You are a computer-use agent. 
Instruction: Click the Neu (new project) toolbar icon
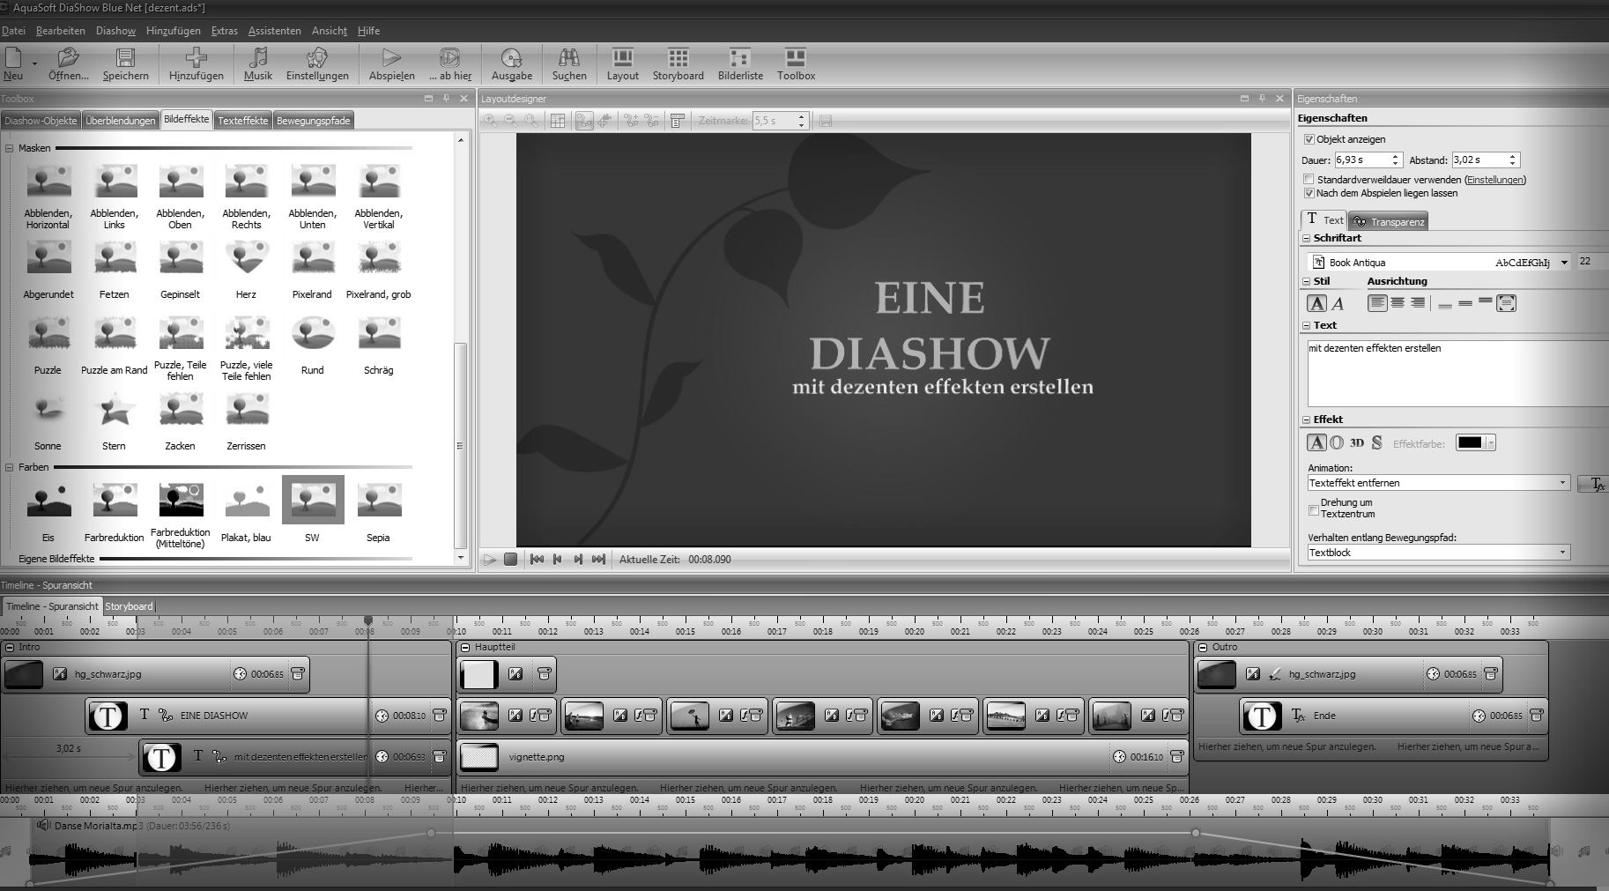point(13,58)
